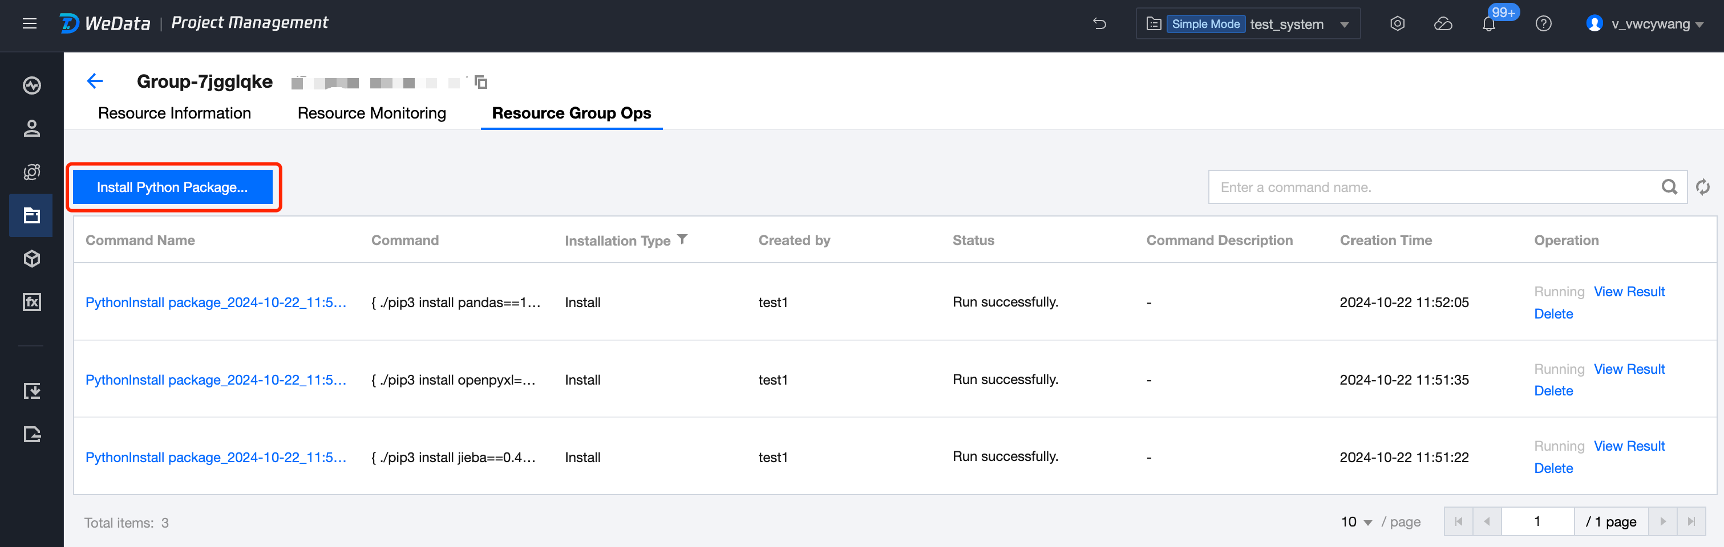Open the help question mark icon
1724x547 pixels.
pyautogui.click(x=1543, y=24)
